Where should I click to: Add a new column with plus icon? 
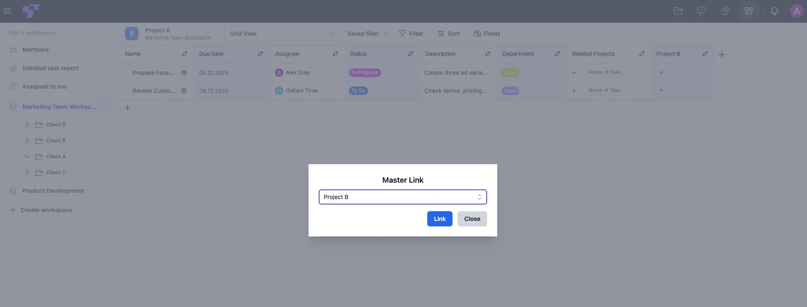tap(722, 55)
